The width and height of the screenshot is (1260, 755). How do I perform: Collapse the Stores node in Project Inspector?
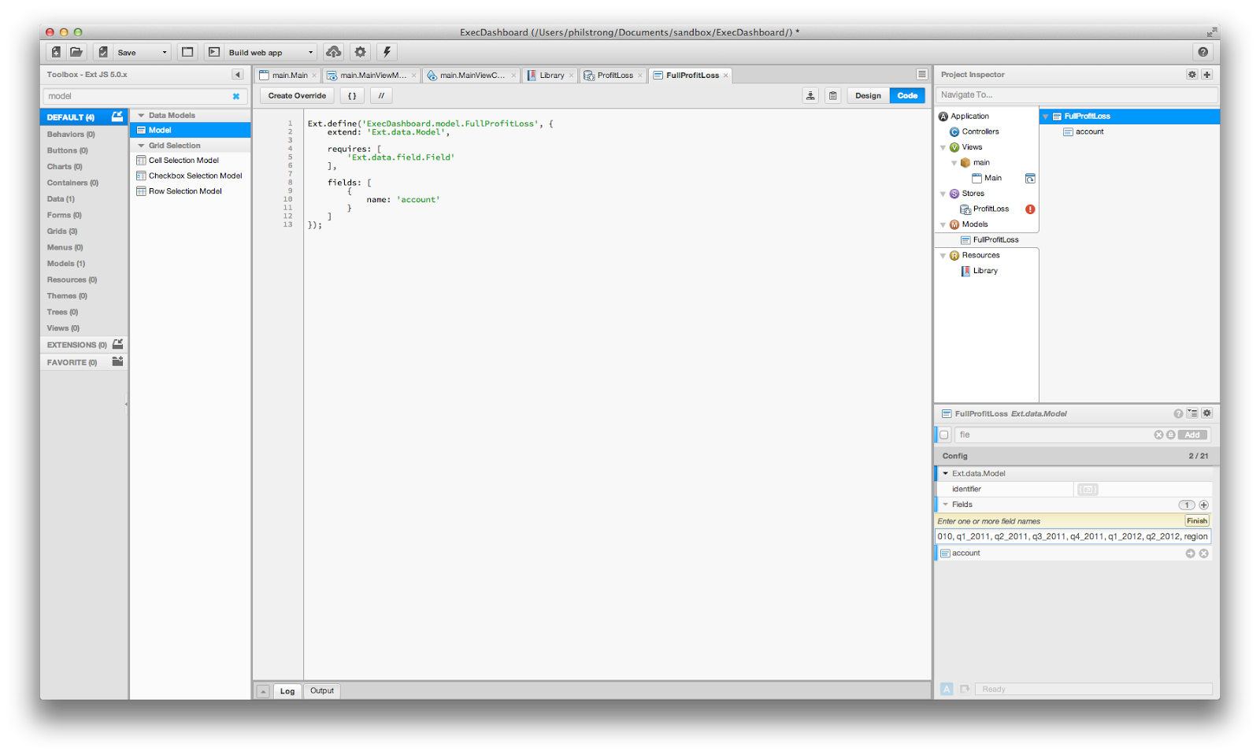pos(943,194)
